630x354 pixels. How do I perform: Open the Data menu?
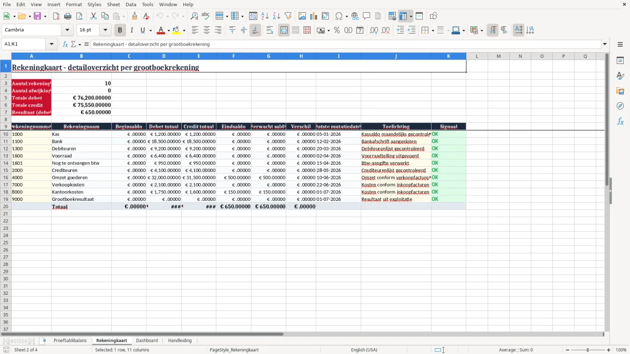131,4
